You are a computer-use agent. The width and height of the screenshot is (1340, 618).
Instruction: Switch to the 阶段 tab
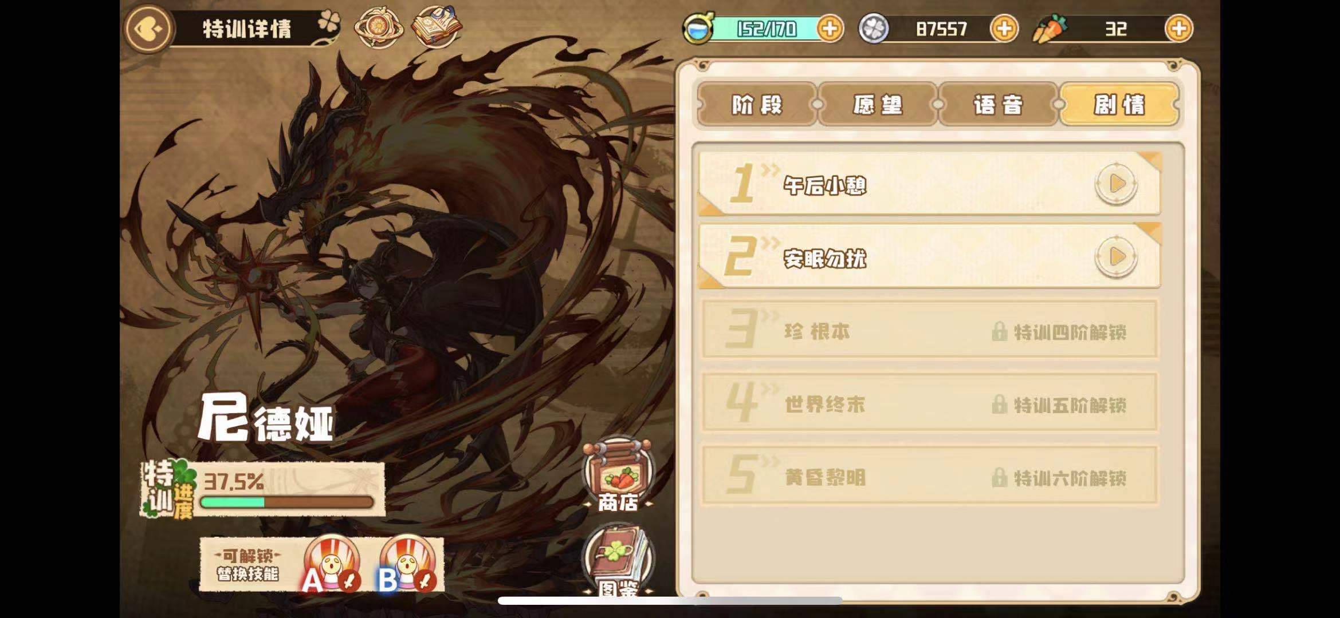click(757, 104)
